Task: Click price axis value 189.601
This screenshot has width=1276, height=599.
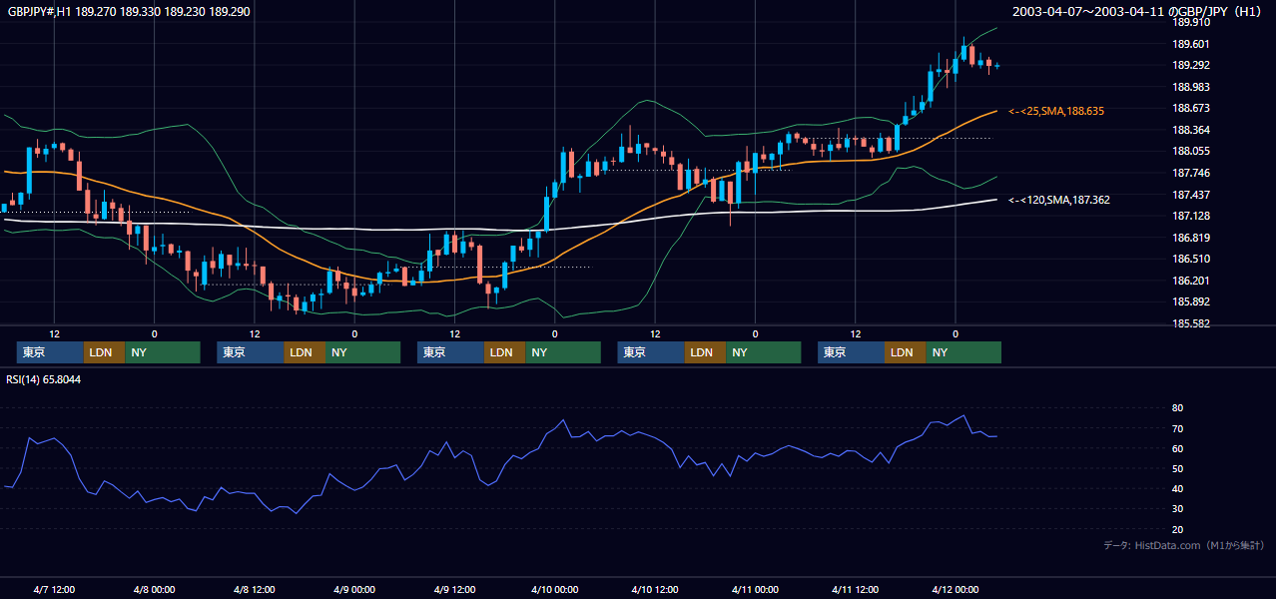Action: [x=1191, y=44]
